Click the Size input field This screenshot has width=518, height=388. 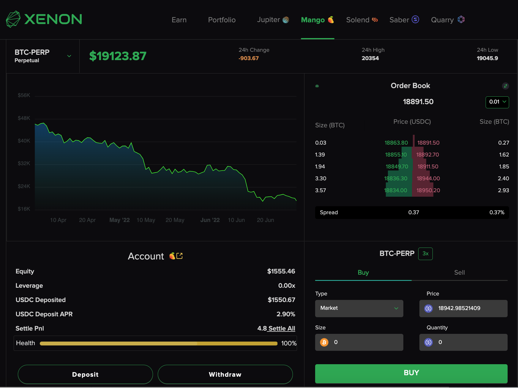point(359,342)
